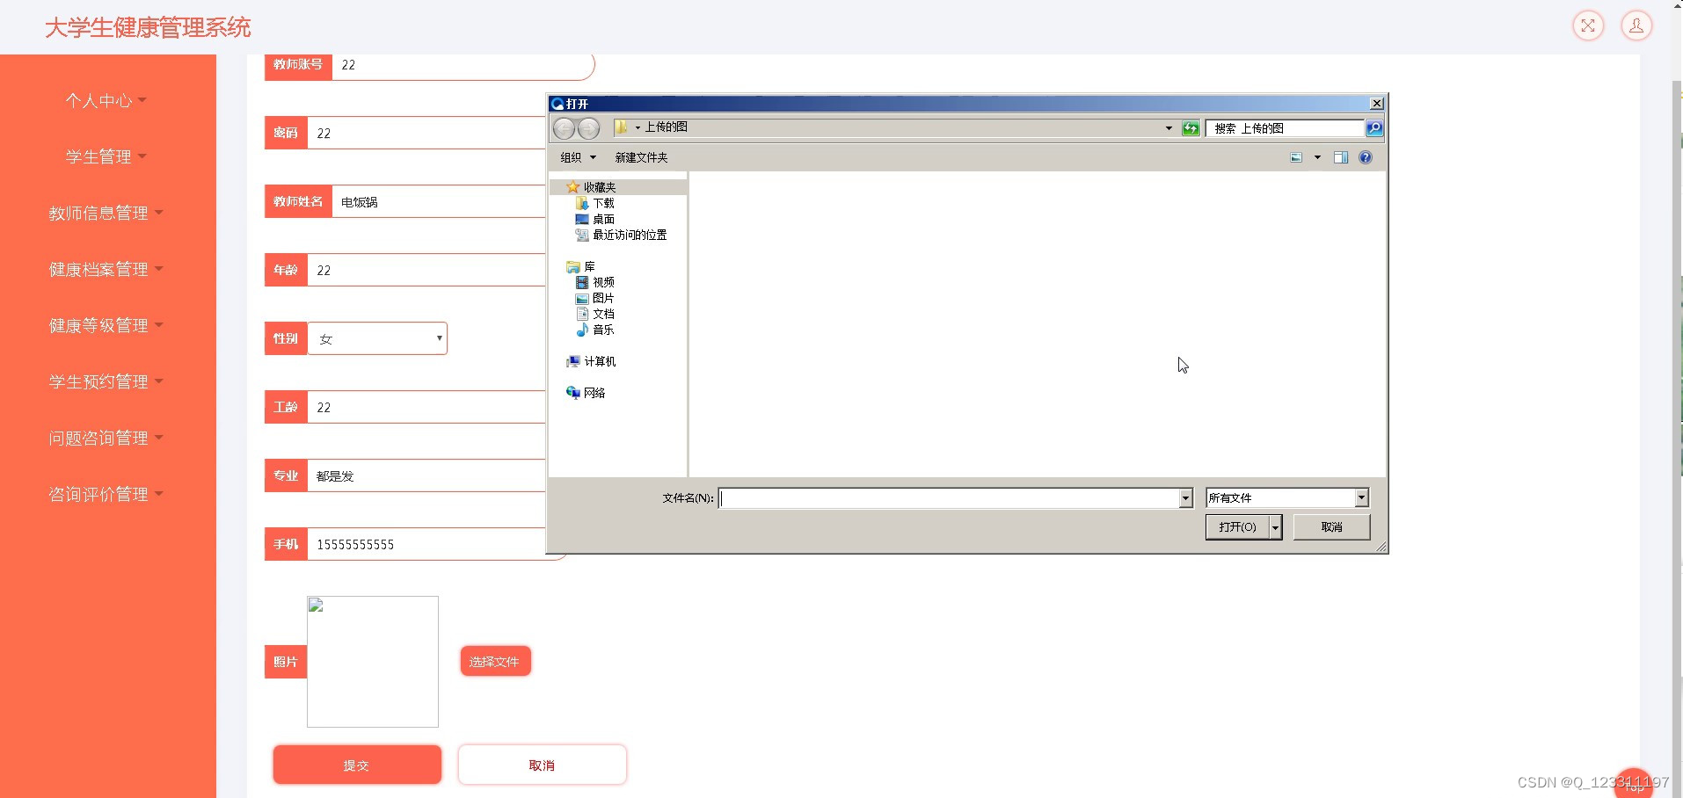Expand 问题咨询管理 sidebar menu
Viewport: 1683px width, 798px height.
pos(106,439)
